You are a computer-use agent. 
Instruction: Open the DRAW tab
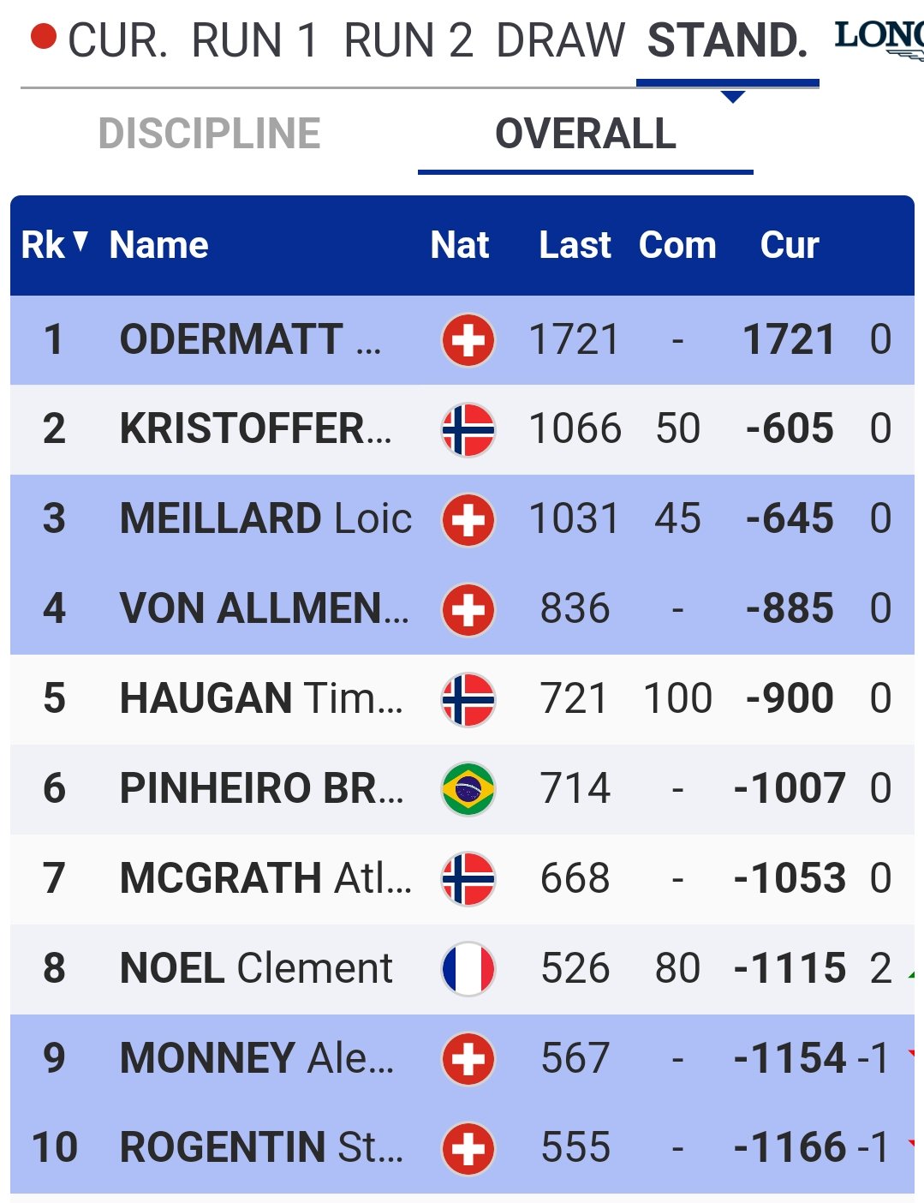[x=561, y=41]
